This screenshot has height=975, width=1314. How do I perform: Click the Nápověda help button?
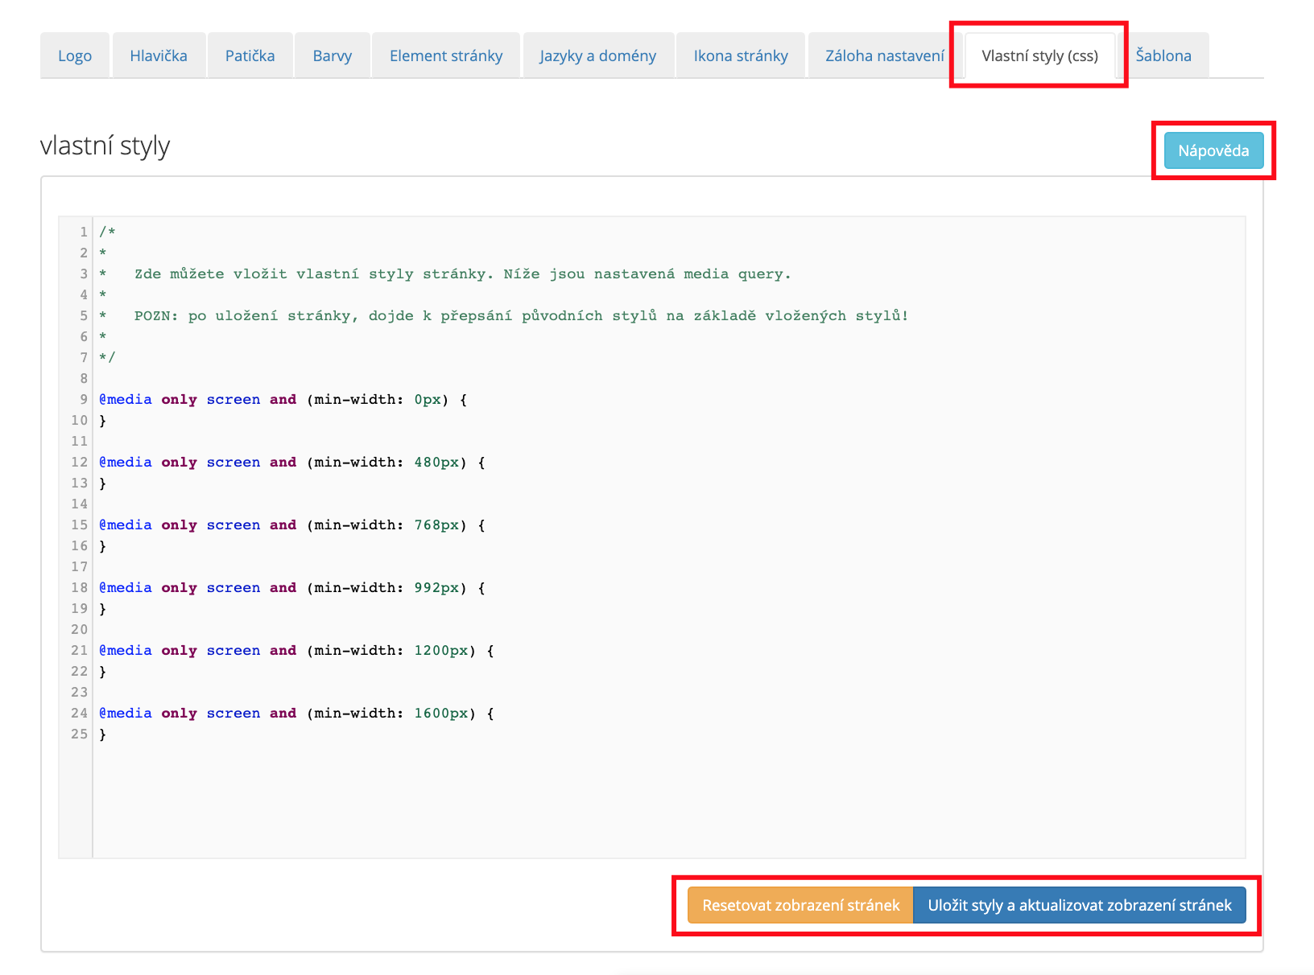1213,150
